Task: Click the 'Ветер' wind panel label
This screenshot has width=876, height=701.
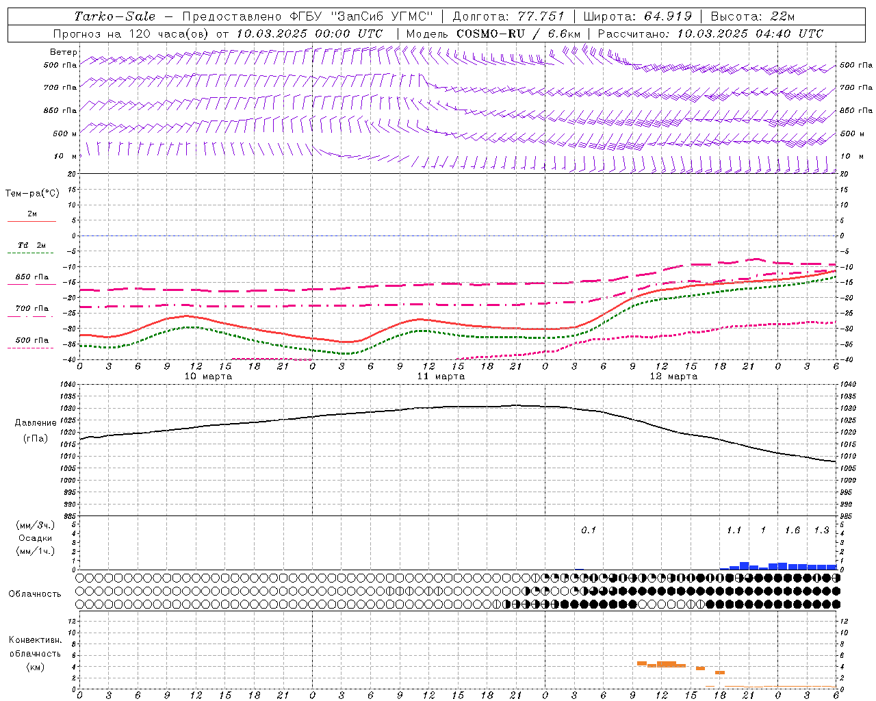Action: point(64,52)
